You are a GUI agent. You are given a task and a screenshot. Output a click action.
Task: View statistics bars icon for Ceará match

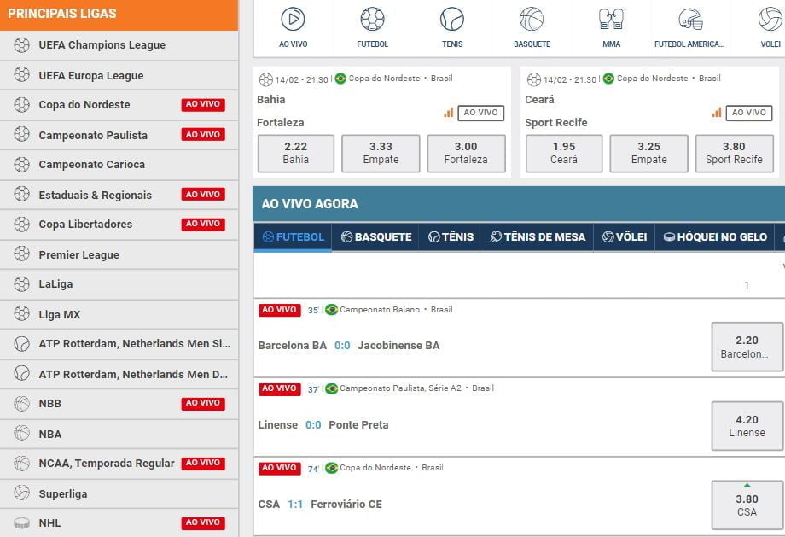[717, 113]
